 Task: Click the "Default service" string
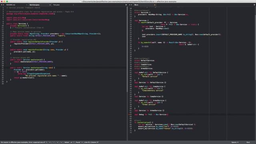(150, 76)
